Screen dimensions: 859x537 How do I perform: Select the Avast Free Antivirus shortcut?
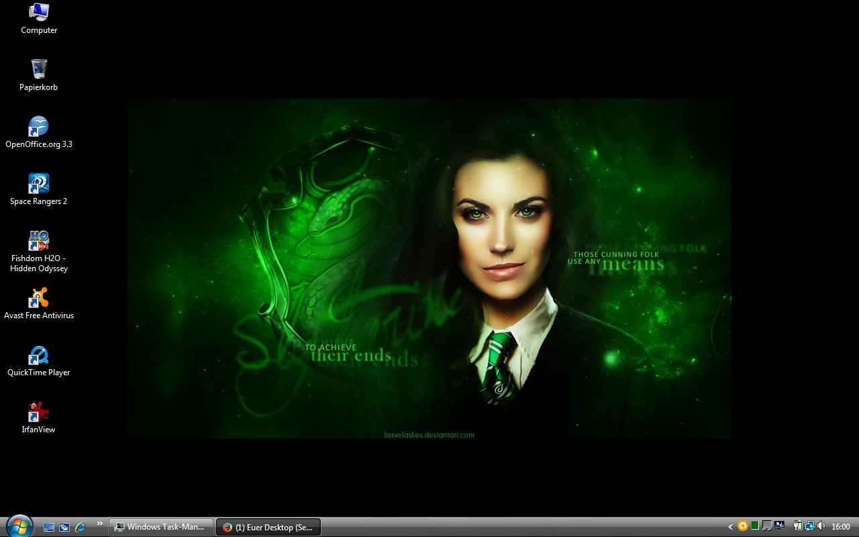click(39, 303)
